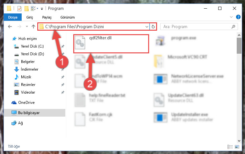Expand the ribbon with the chevron

click(231, 17)
